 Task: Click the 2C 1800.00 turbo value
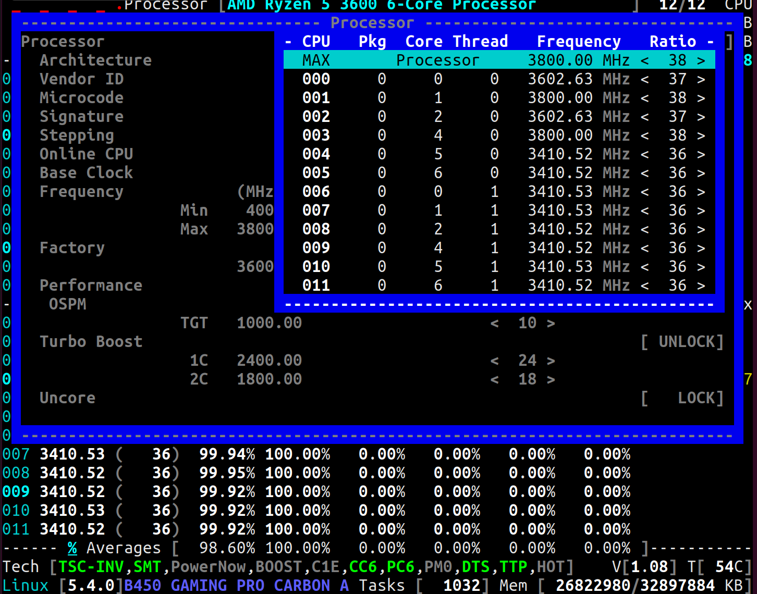[x=269, y=379]
